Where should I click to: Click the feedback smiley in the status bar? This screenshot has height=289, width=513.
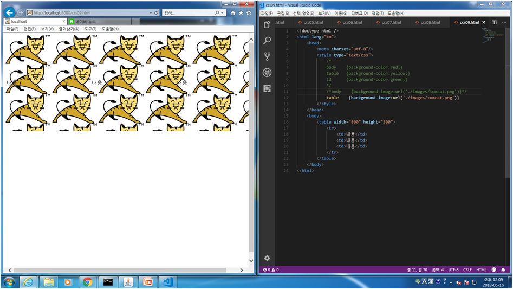point(493,269)
